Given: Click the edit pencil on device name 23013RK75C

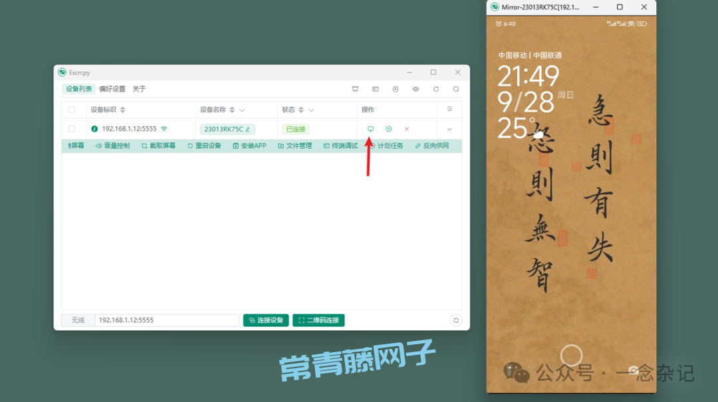Looking at the screenshot, I should click(x=248, y=130).
